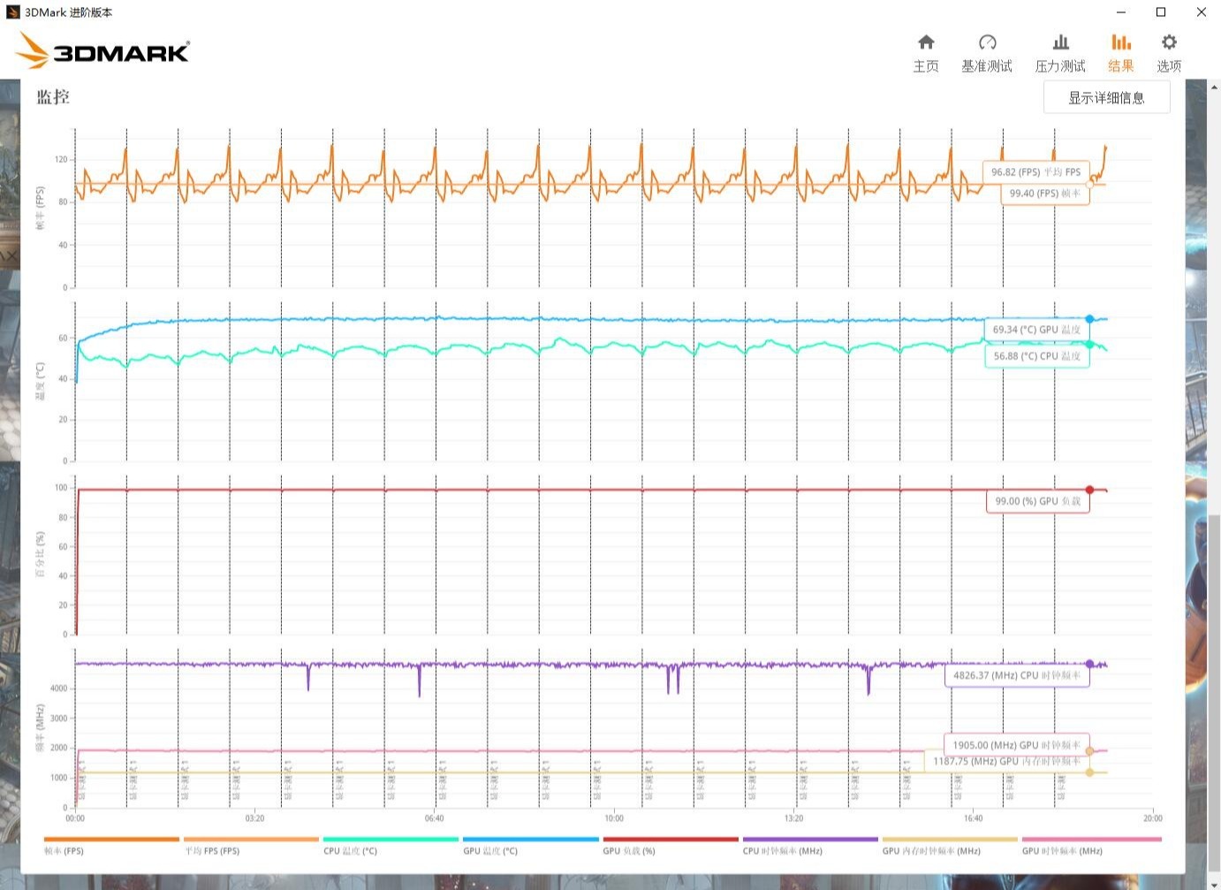Switch to the 结果 results view
The width and height of the screenshot is (1221, 890).
pyautogui.click(x=1121, y=53)
